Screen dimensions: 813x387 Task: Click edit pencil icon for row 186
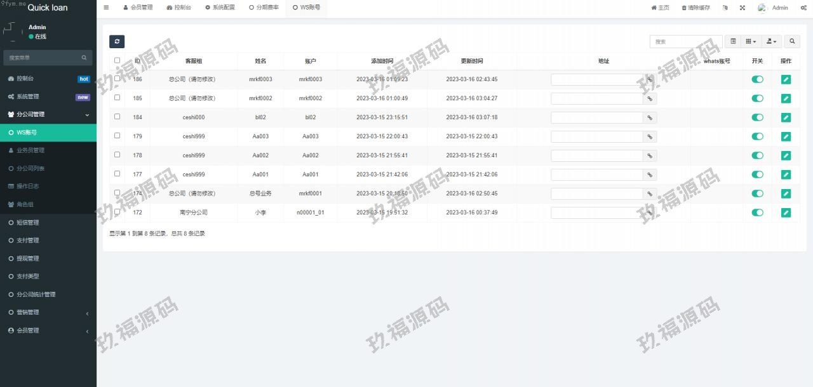(786, 80)
